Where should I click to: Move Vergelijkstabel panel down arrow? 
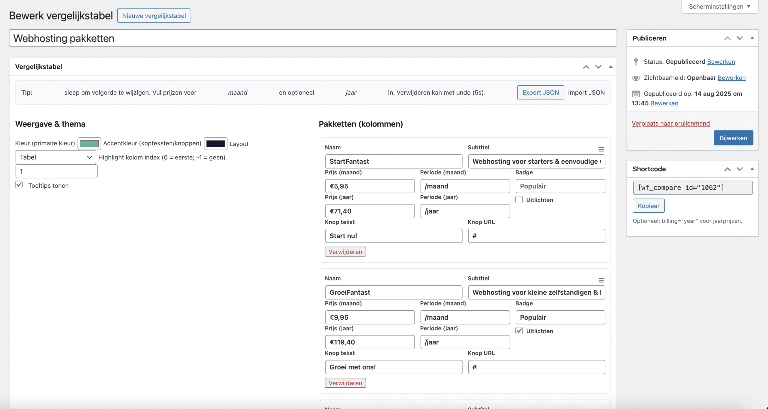click(598, 67)
